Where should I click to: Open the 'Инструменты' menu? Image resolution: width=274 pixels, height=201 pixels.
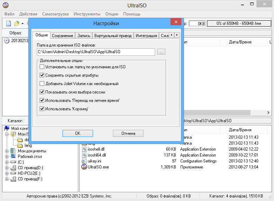tap(87, 14)
